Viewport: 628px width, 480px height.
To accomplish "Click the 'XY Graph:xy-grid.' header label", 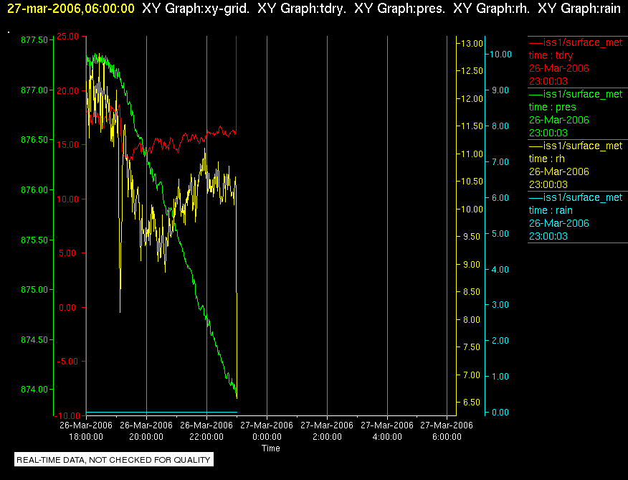I will [x=196, y=9].
